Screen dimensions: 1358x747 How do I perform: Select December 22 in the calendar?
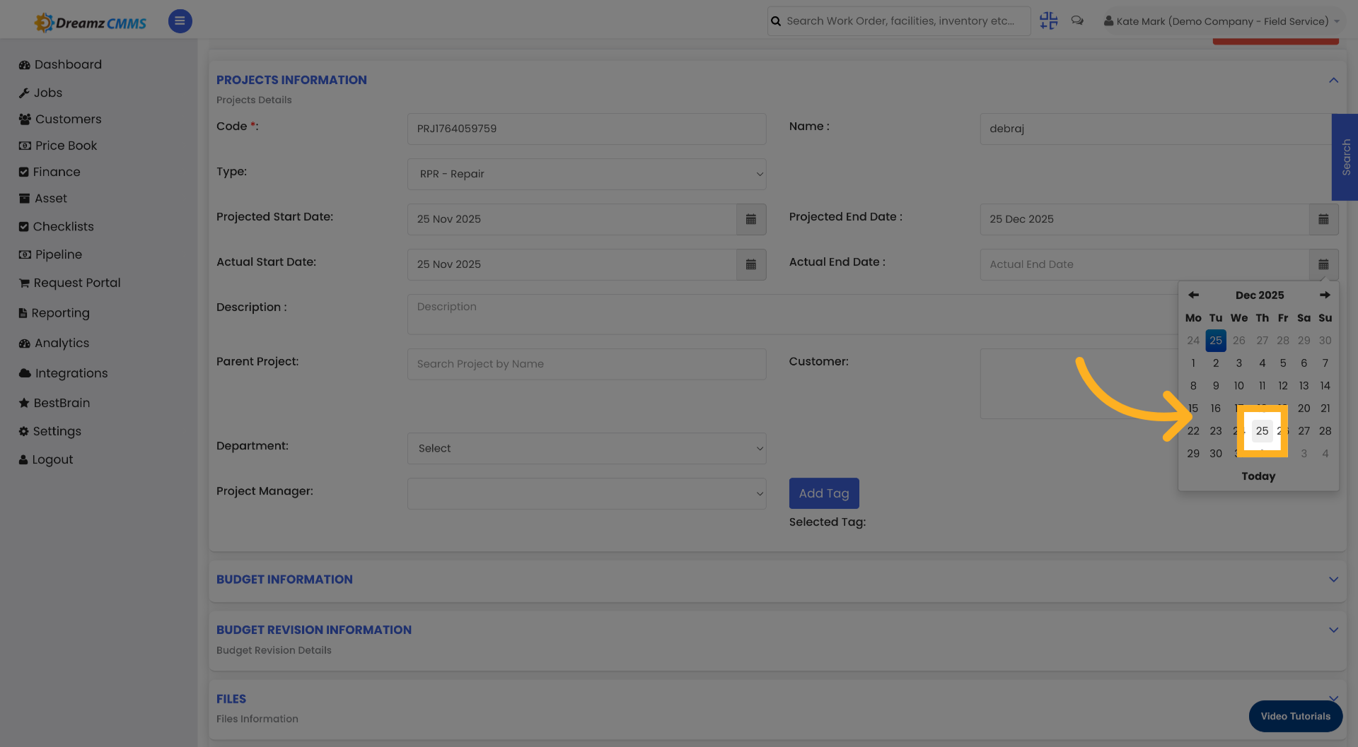point(1193,431)
